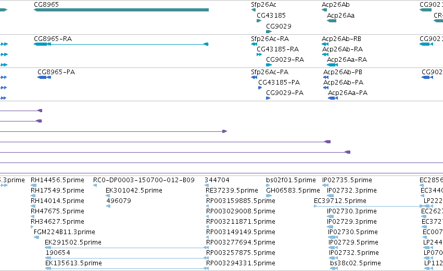This screenshot has width=443, height=271.
Task: Click the Sfp26Ac gene arrow glyph
Action: click(253, 10)
